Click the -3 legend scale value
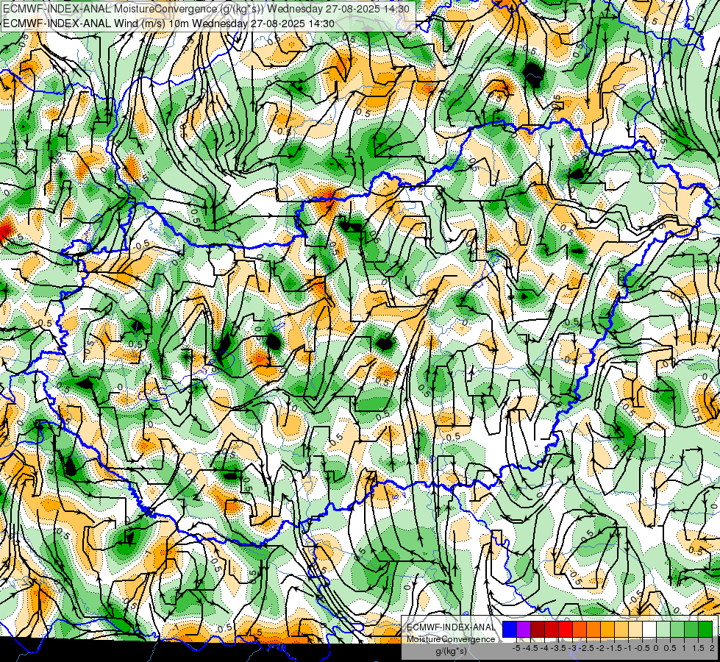The height and width of the screenshot is (662, 720). pyautogui.click(x=572, y=648)
